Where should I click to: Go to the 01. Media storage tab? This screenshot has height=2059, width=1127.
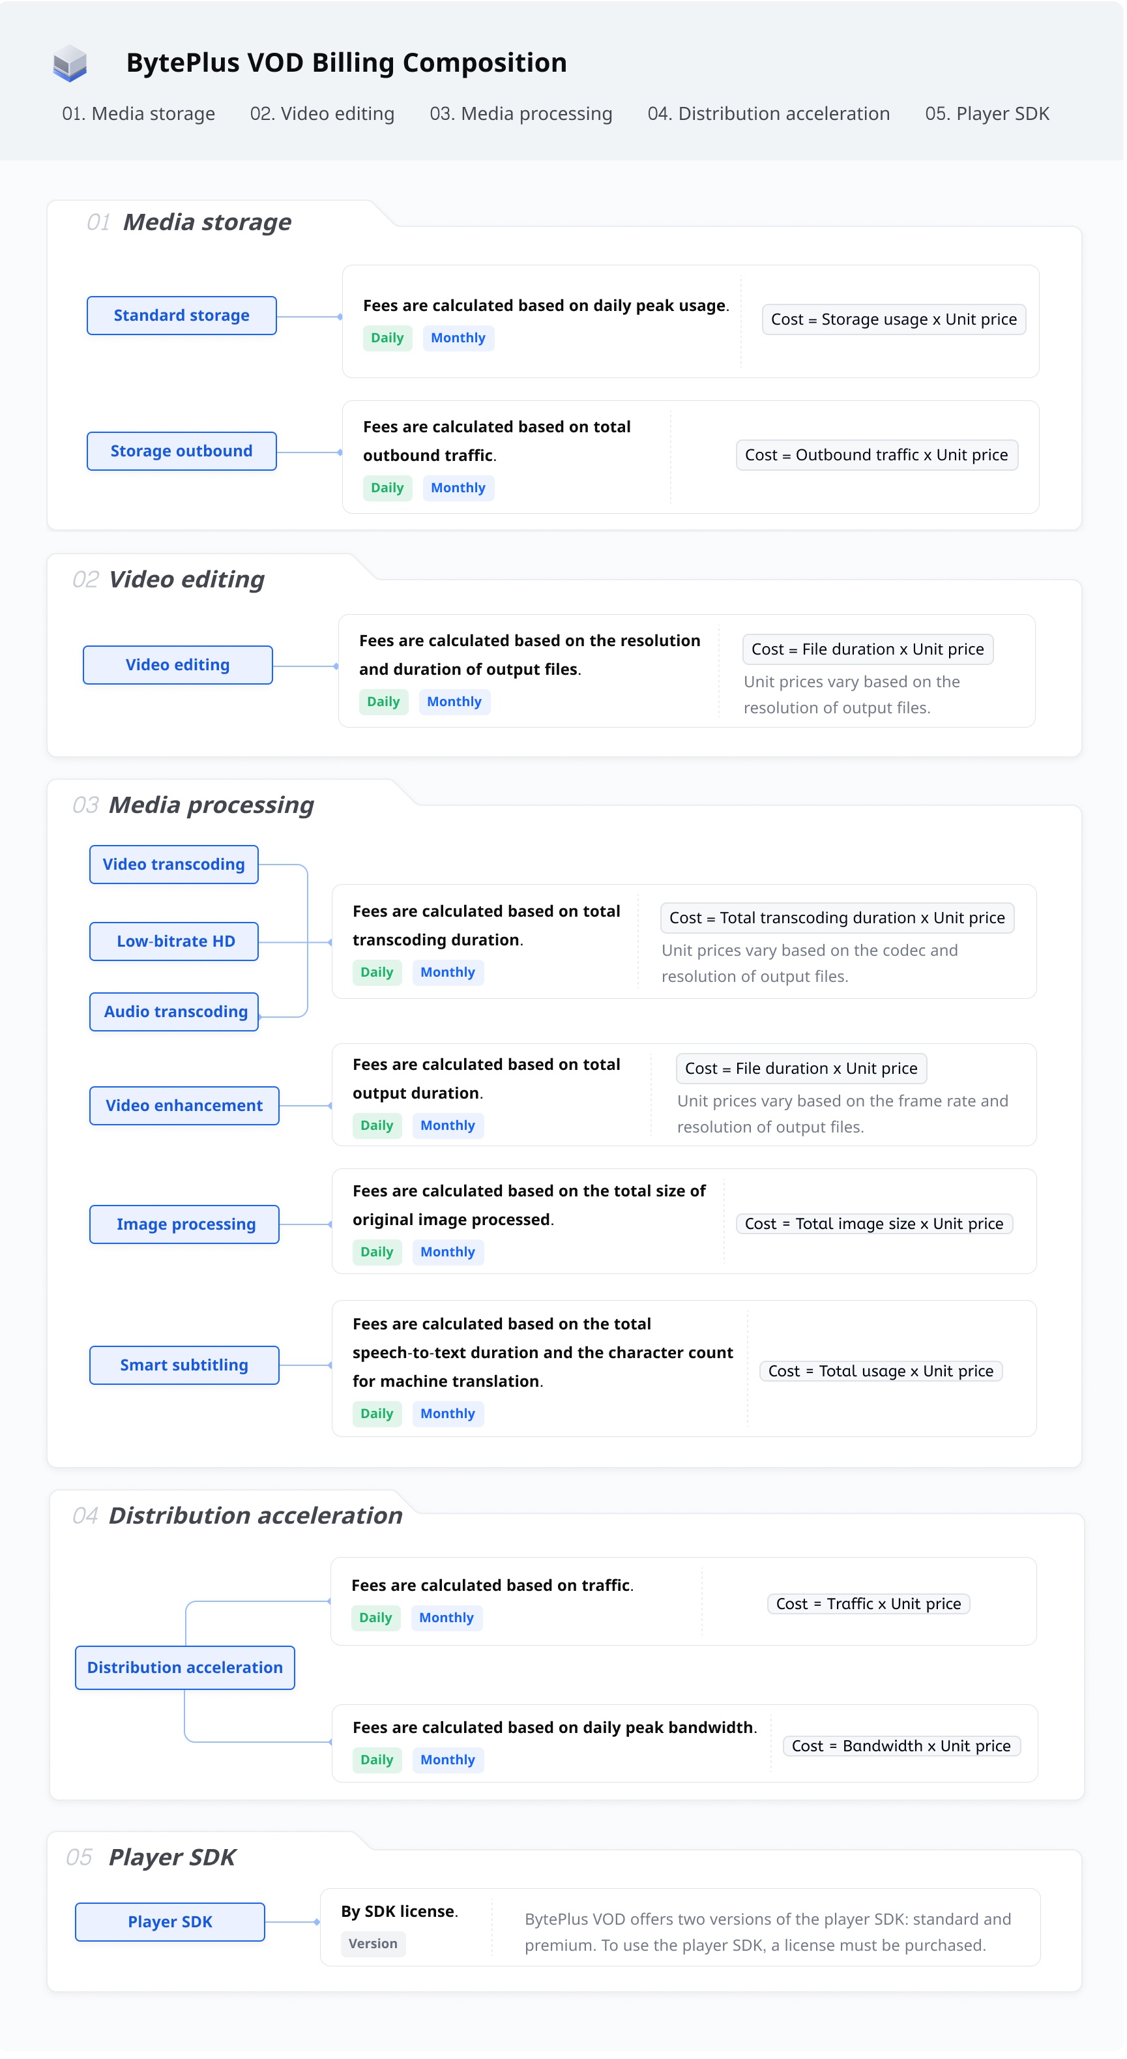[138, 113]
